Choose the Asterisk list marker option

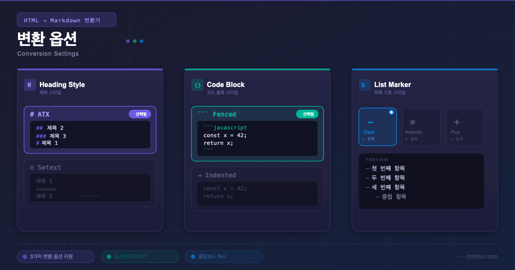coord(421,127)
